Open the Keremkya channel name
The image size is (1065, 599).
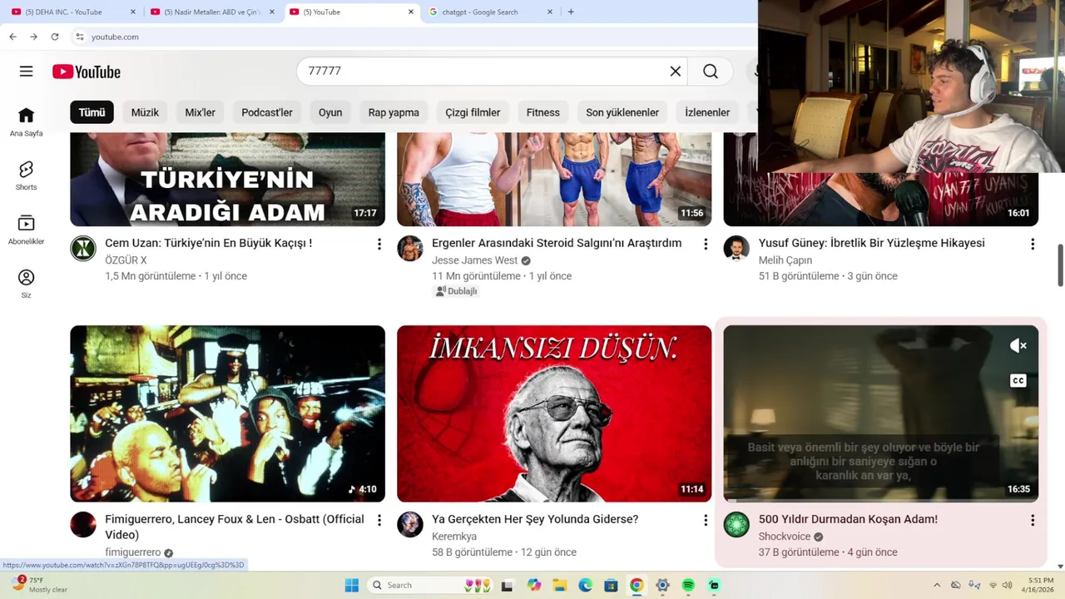point(454,537)
